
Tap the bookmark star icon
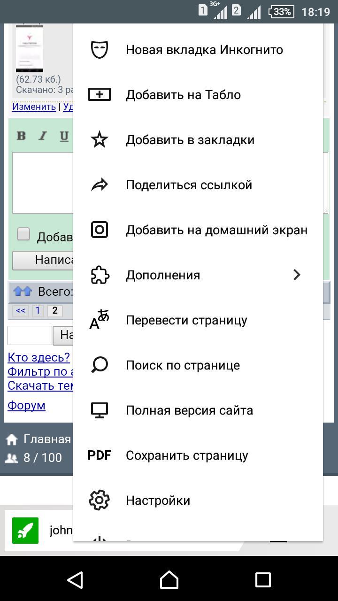(x=99, y=140)
